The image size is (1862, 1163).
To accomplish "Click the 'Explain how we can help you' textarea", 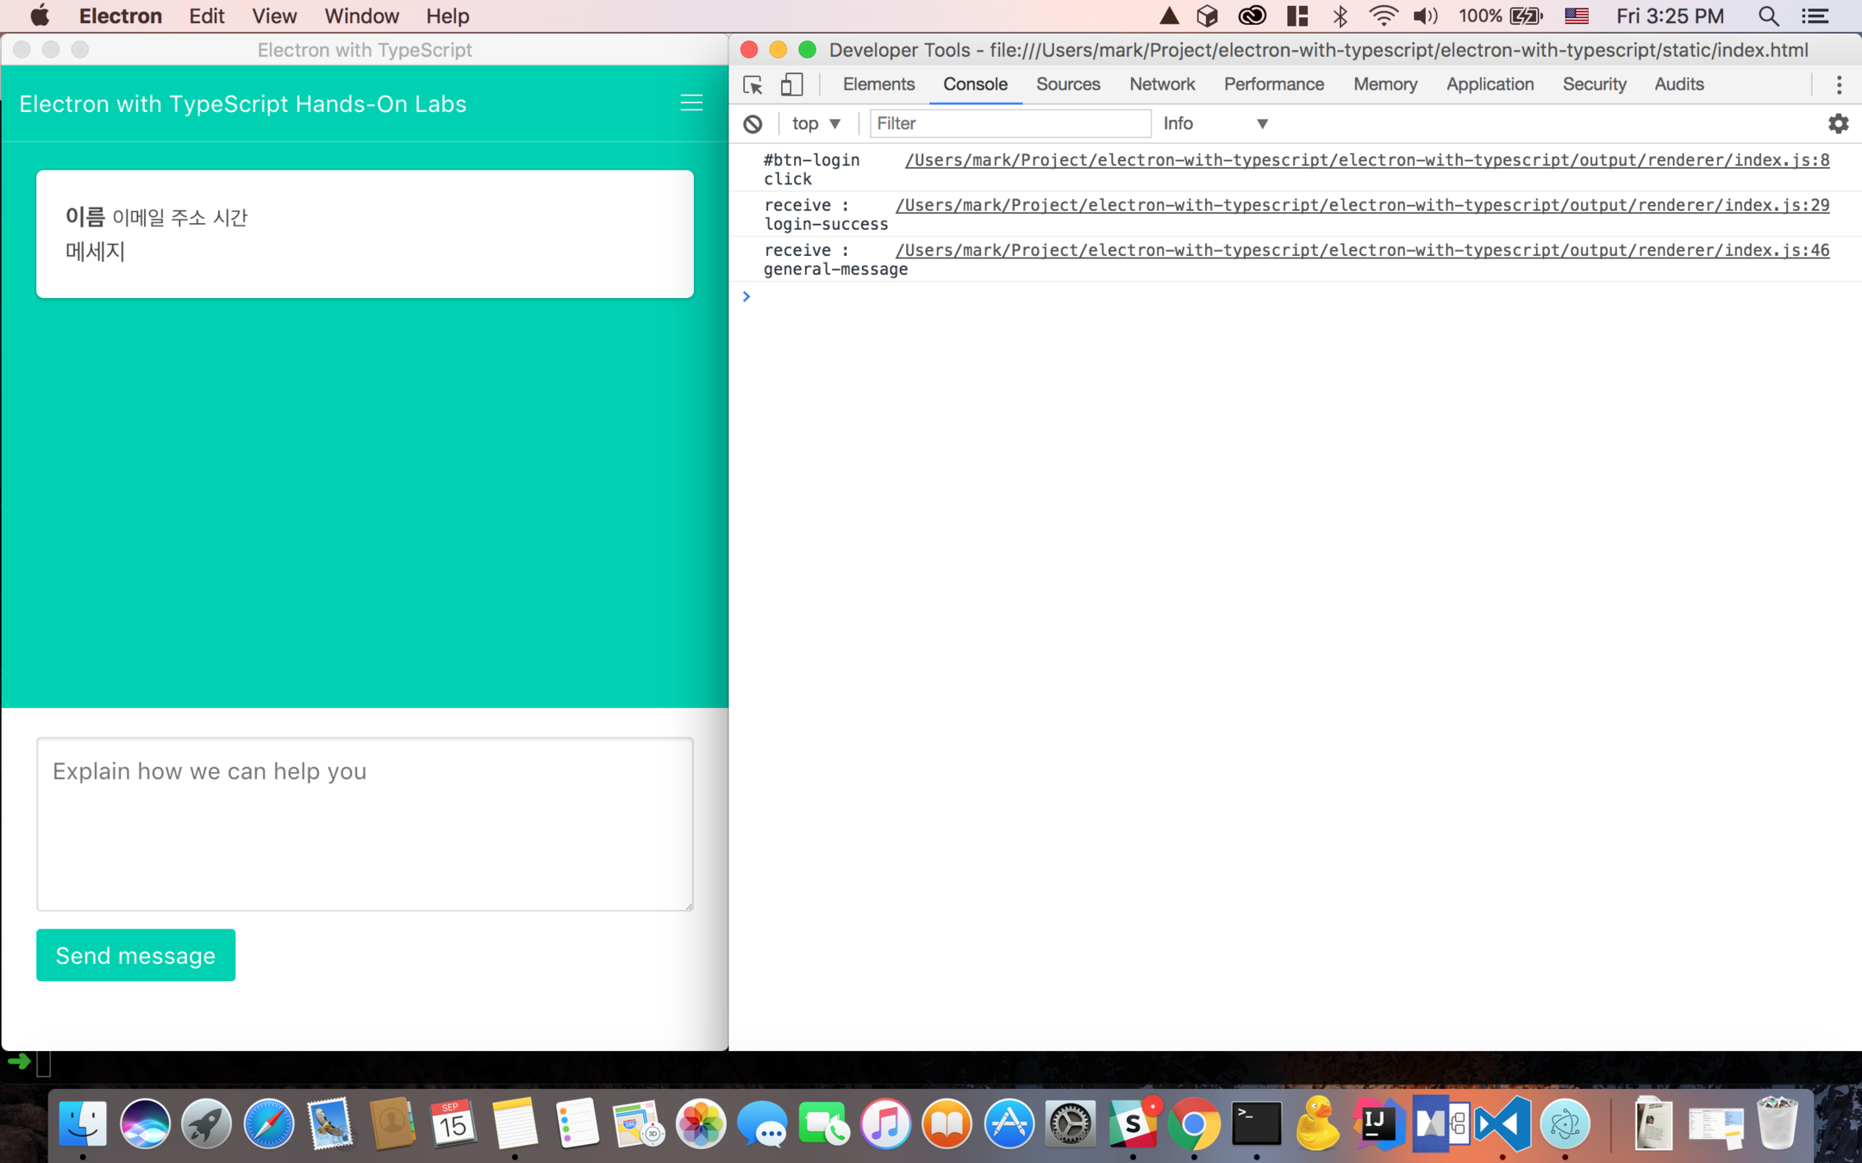I will [365, 824].
